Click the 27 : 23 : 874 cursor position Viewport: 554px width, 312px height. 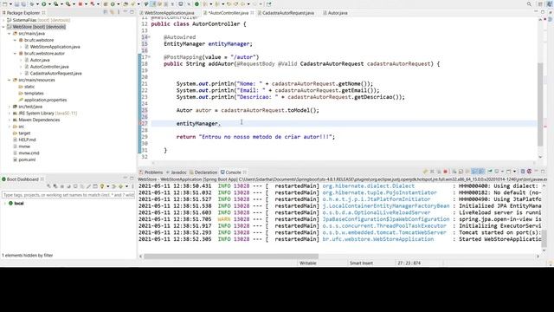point(409,263)
